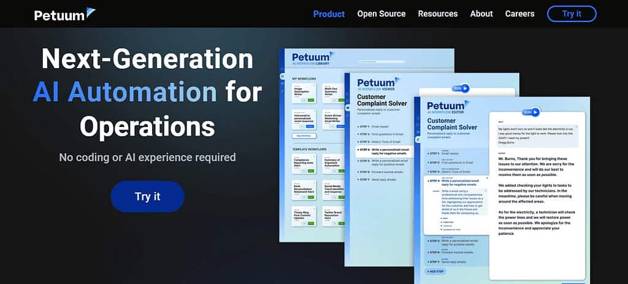Click green button on Timely Blog Post card
The image size is (628, 284).
(x=311, y=223)
